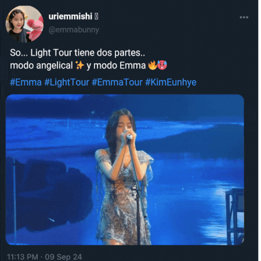
Task: Click the 'Light Tour tiene dos partes' text
Action: pyautogui.click(x=88, y=53)
